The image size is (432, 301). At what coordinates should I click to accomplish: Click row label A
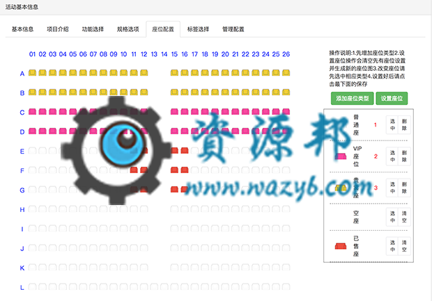click(x=22, y=74)
